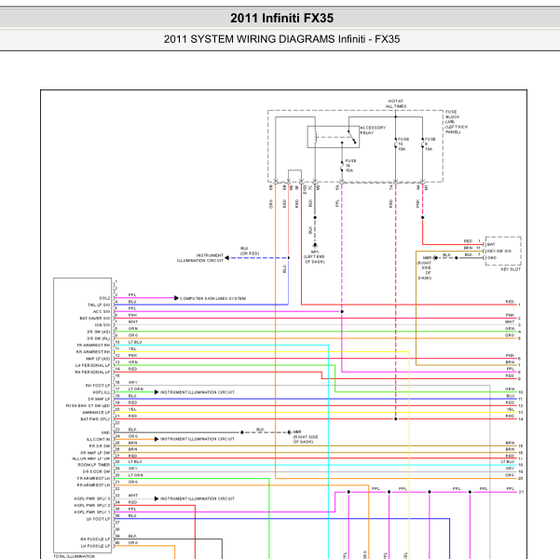Click the 'PUSH ENG ST SW LED' pin label
Image resolution: width=560 pixels, height=559 pixels.
(88, 406)
